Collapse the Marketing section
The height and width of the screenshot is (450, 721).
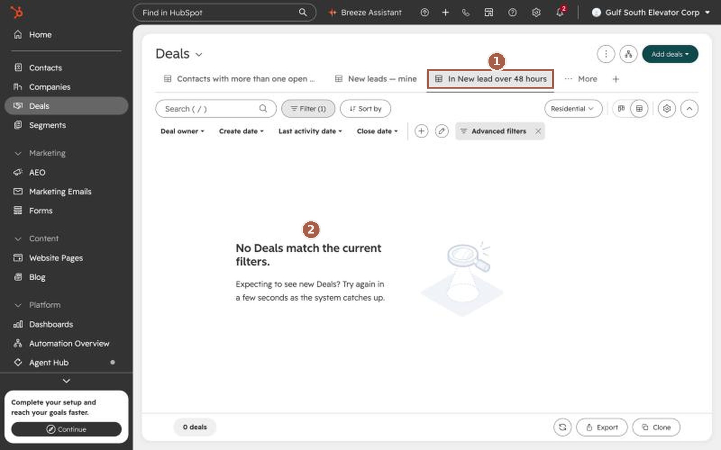40,153
